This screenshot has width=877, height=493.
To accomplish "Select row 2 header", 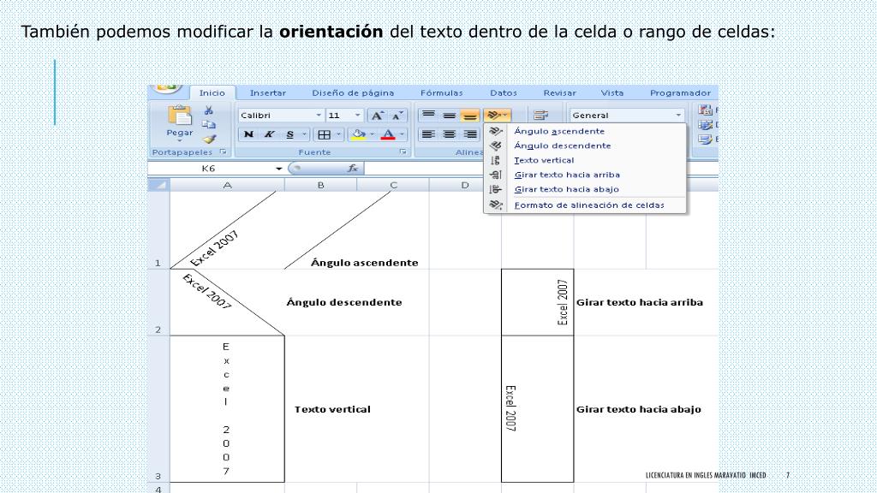I will 158,302.
